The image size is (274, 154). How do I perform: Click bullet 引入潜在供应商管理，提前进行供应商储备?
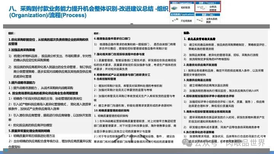50,117
